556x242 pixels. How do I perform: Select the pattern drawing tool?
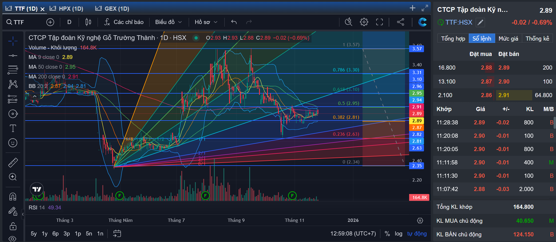pyautogui.click(x=13, y=84)
